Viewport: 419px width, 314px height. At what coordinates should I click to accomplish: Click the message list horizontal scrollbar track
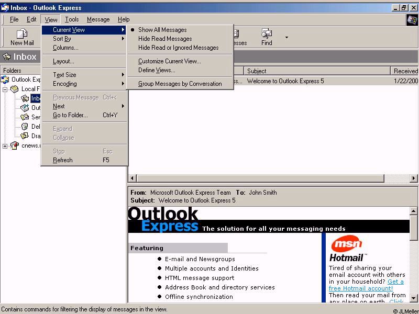pyautogui.click(x=397, y=178)
